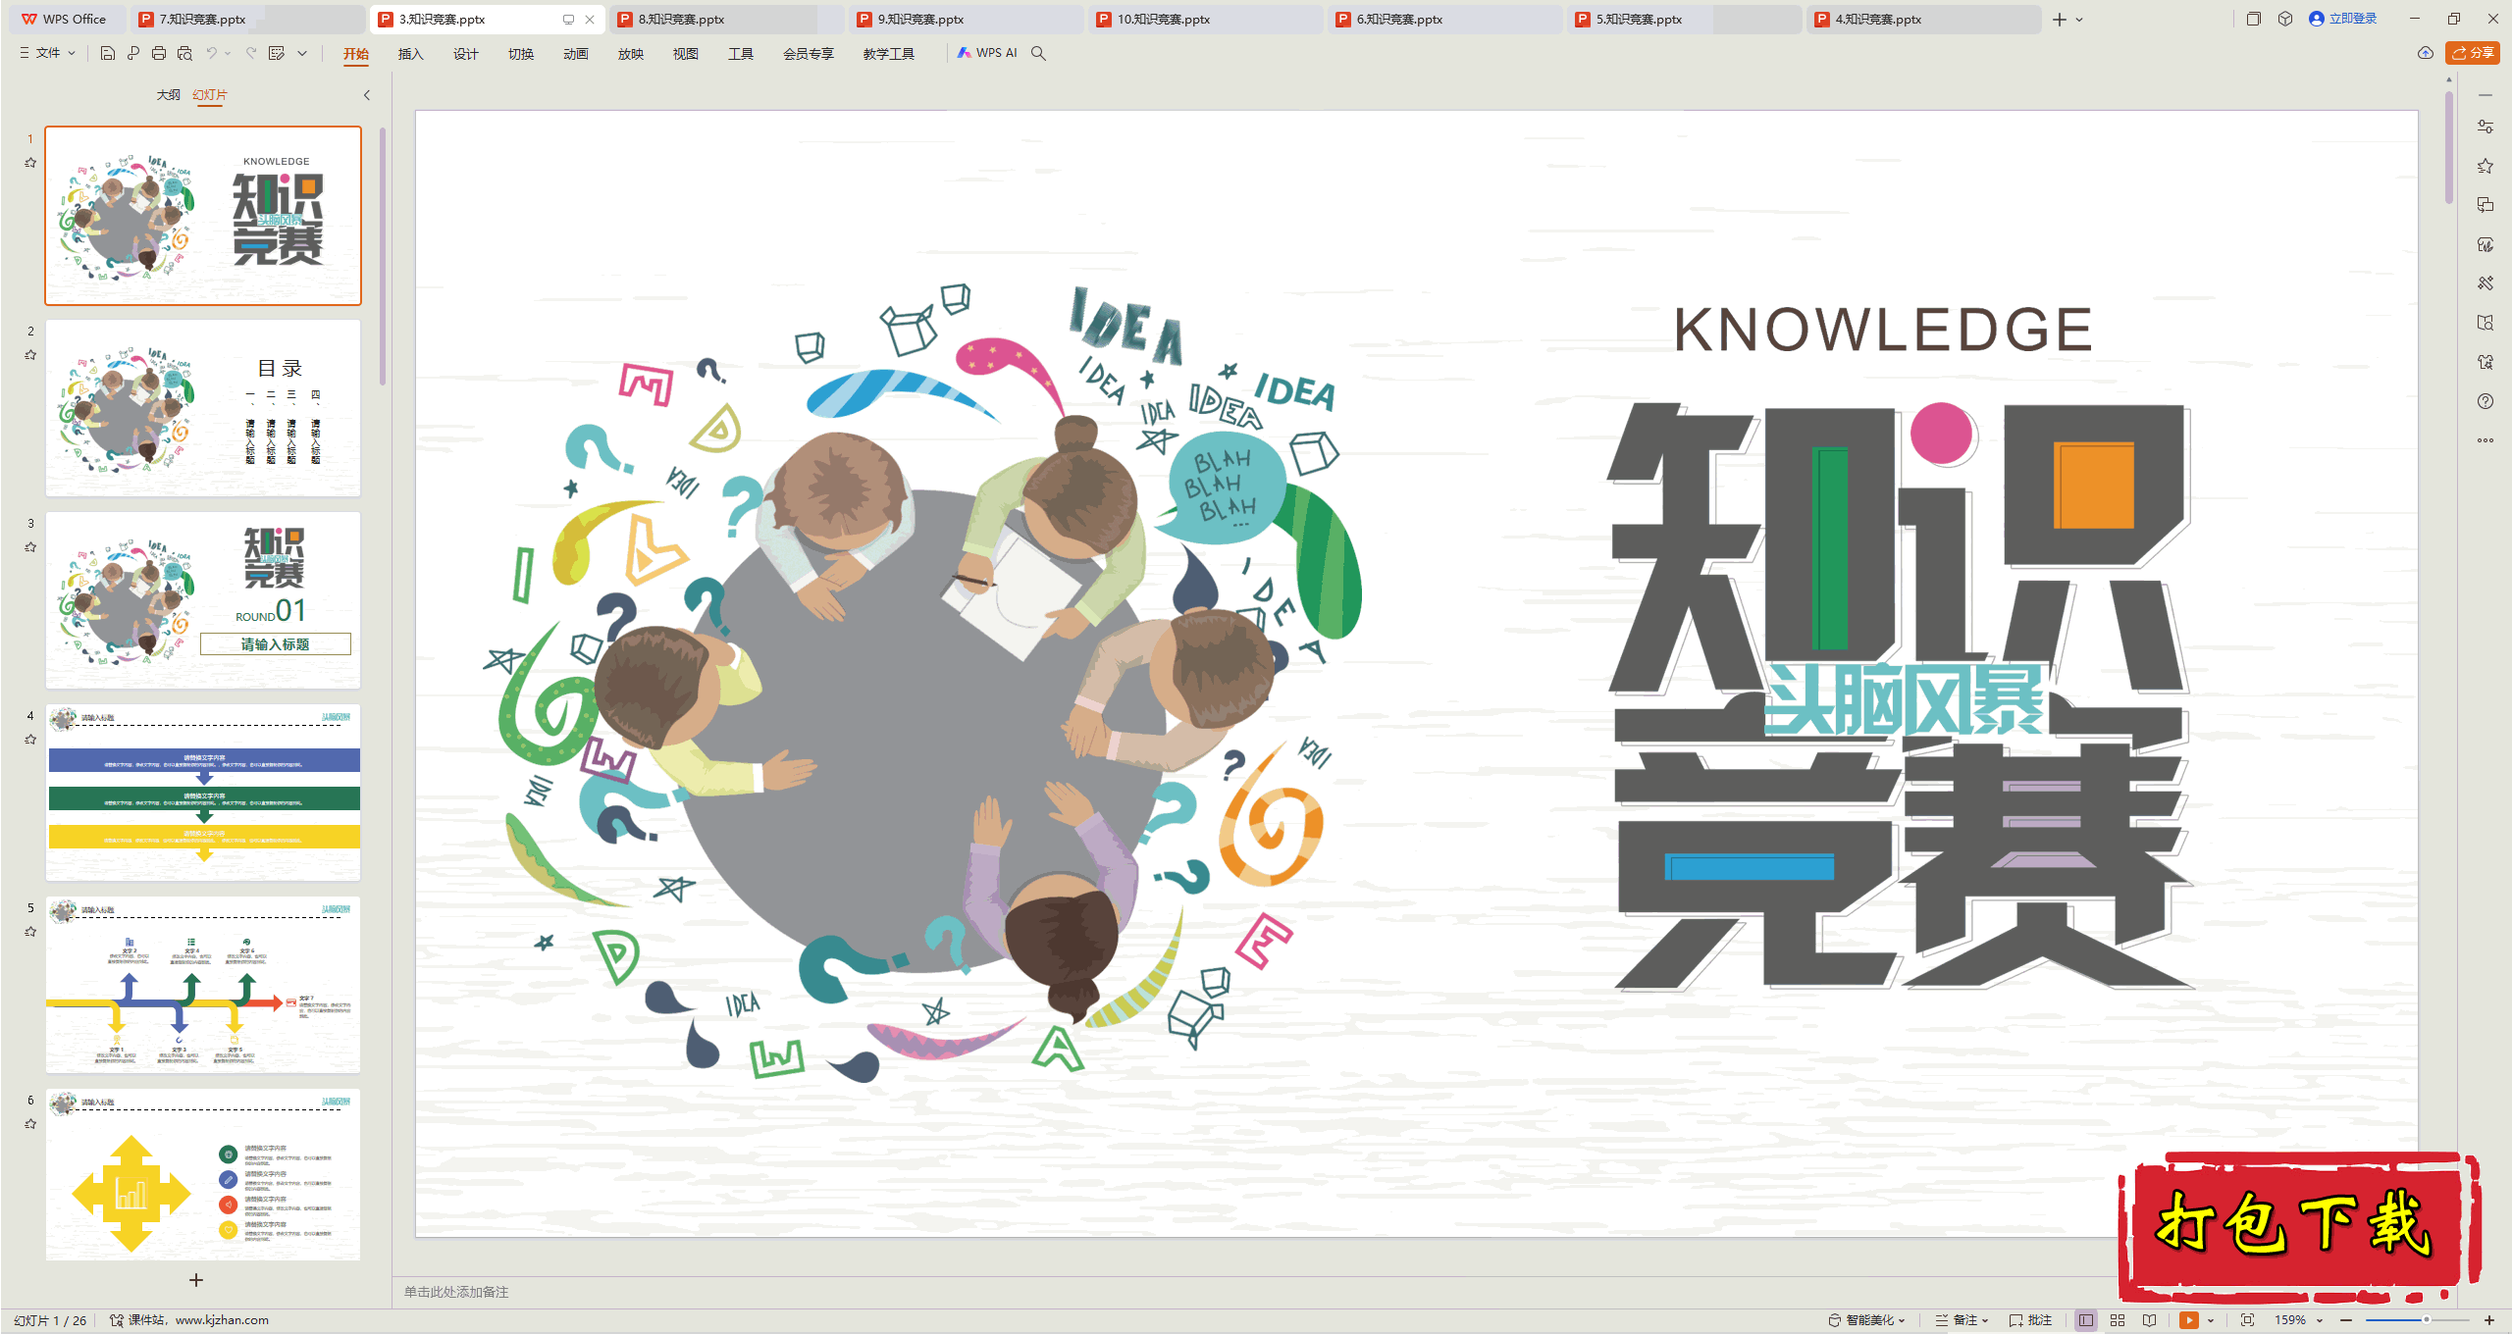Click the projector icon on the 3.知识竞赛.pptx tab
2512x1334 pixels.
(x=568, y=20)
